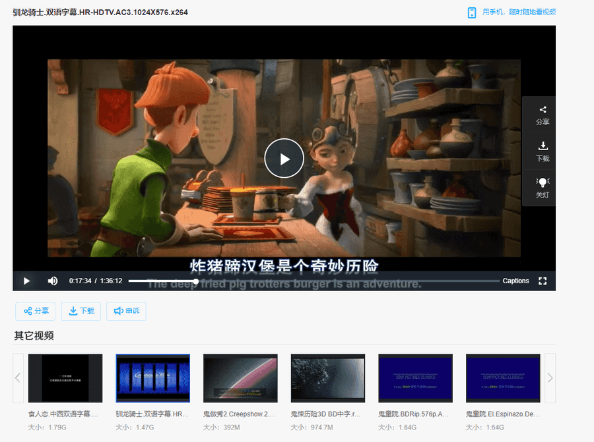Click the file size 大小: 392M
This screenshot has height=442, width=594.
point(222,428)
